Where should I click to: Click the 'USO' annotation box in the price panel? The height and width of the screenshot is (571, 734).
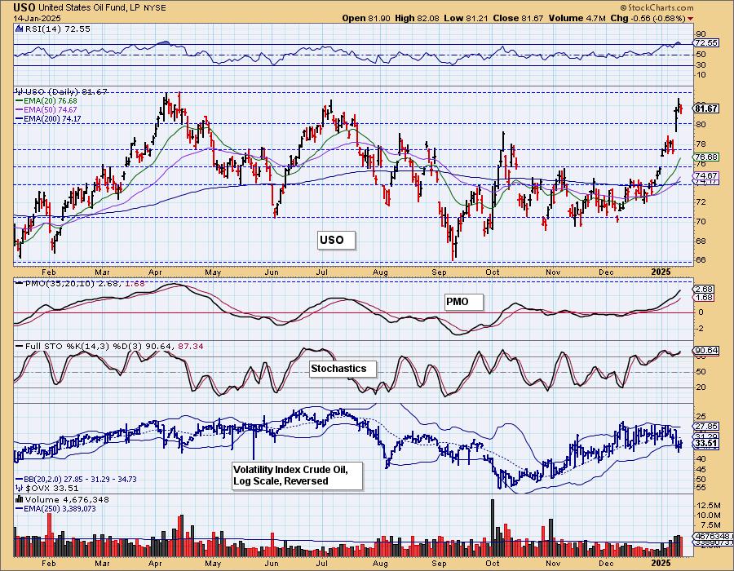[336, 240]
